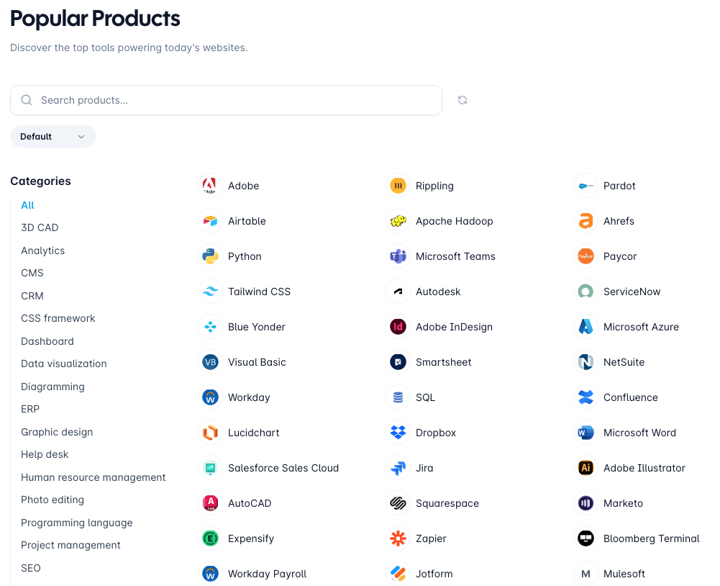
Task: Open the Salesforce Sales Cloud link
Action: pyautogui.click(x=283, y=468)
